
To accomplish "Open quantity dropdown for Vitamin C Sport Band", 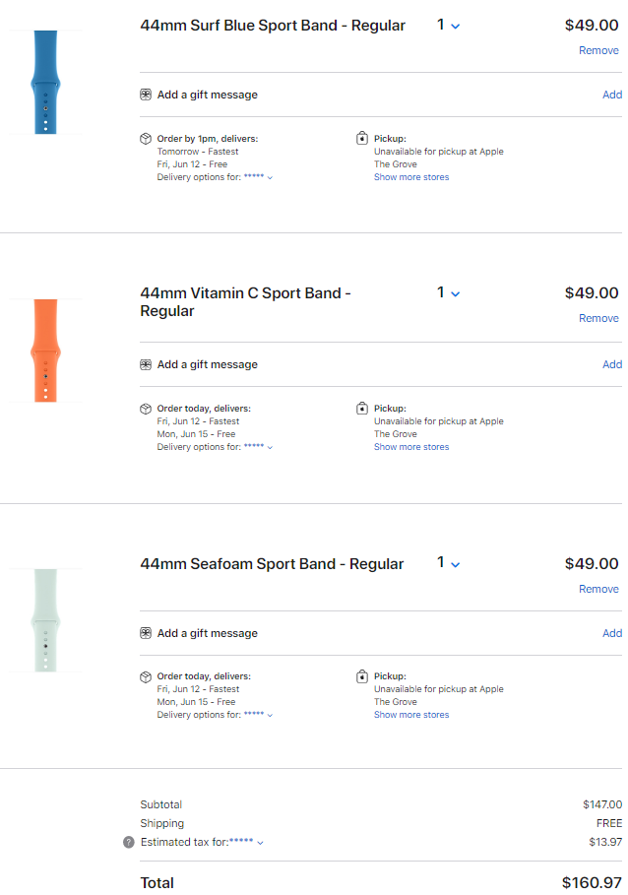I will (449, 293).
